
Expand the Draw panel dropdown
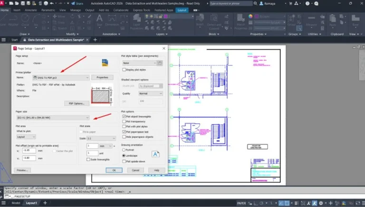pyautogui.click(x=24, y=34)
